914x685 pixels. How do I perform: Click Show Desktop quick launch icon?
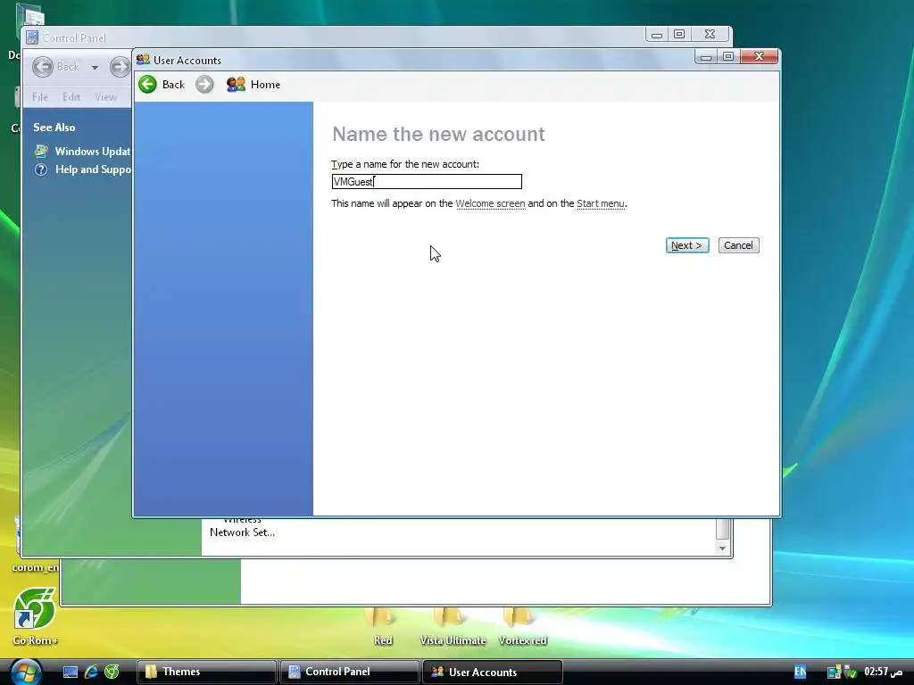pyautogui.click(x=71, y=673)
